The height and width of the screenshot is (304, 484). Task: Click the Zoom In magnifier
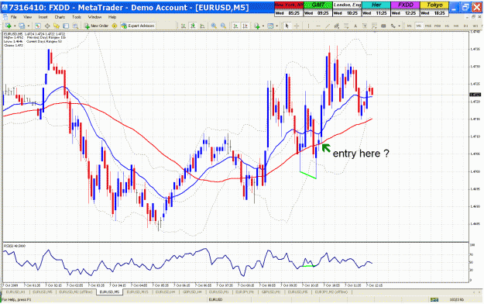point(214,26)
